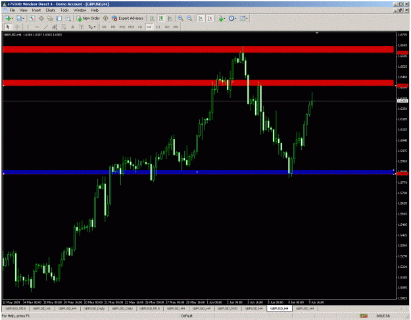This screenshot has width=411, height=320.
Task: Open the File menu
Action: [12, 10]
